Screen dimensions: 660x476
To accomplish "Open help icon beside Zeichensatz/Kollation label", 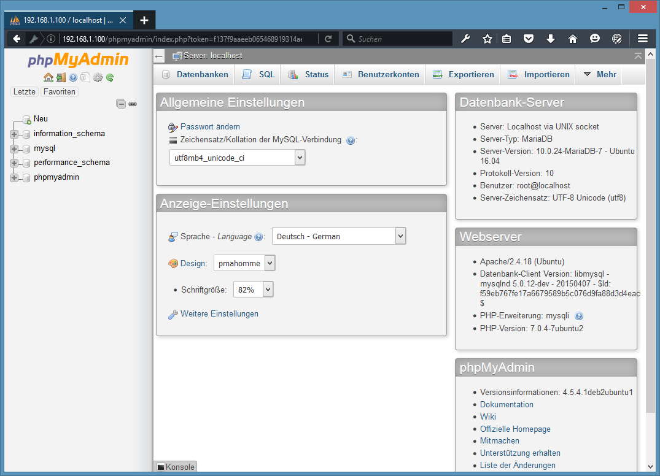I will 350,140.
